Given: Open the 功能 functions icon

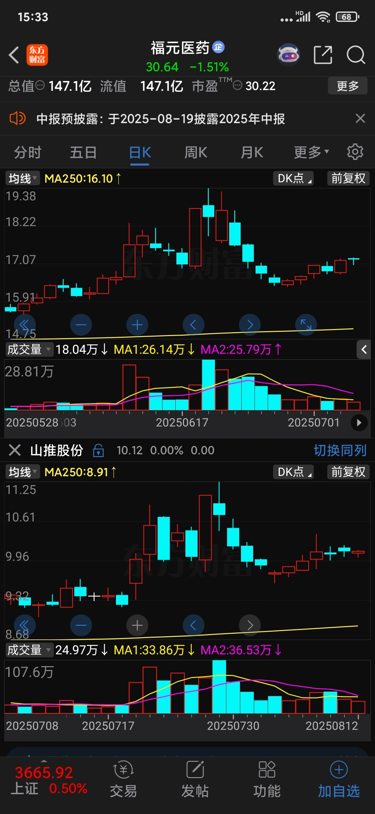Looking at the screenshot, I should pos(267,780).
